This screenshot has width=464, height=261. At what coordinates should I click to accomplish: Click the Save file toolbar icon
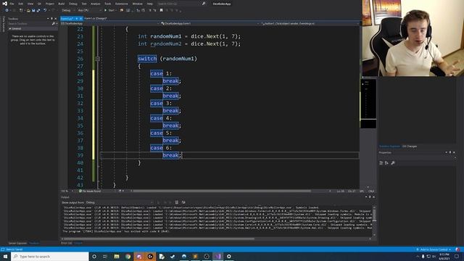[33, 10]
